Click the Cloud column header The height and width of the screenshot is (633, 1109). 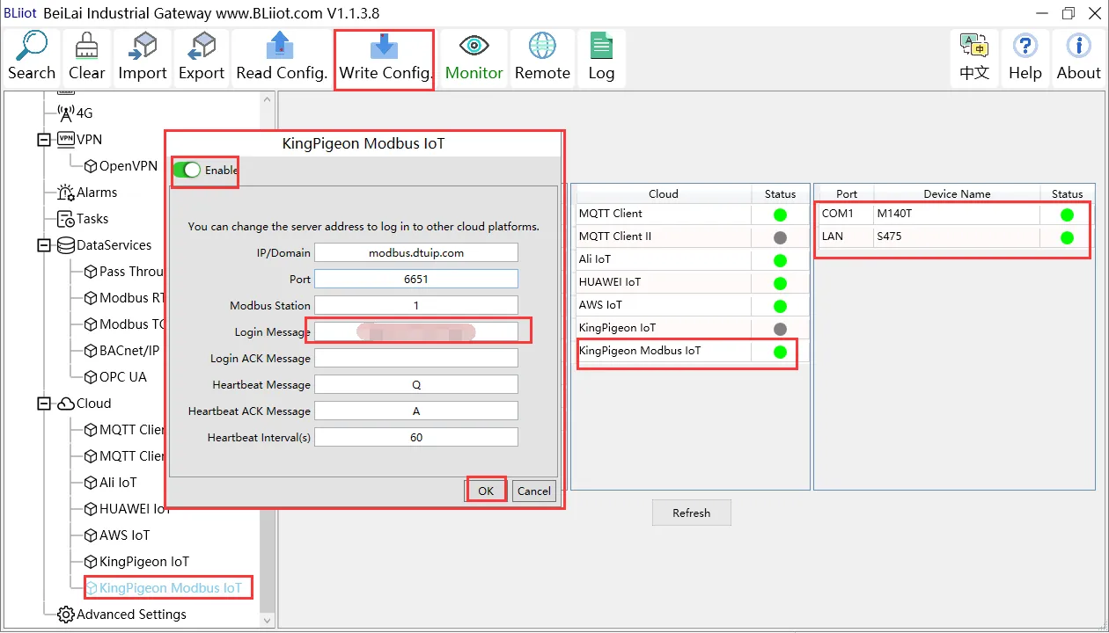pos(663,194)
